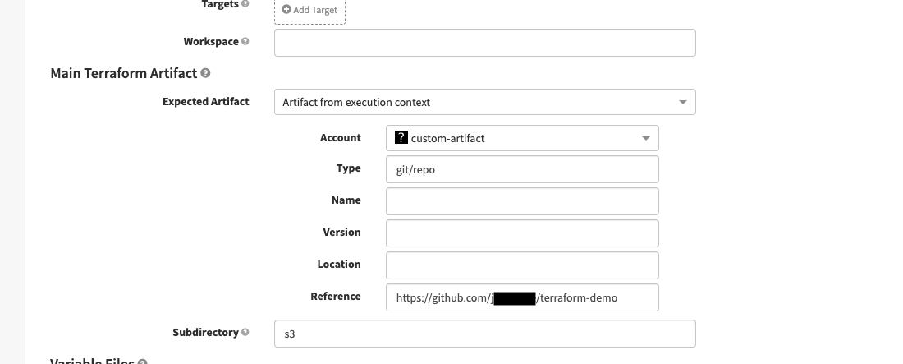903x364 pixels.
Task: Click the Main Terraform Artifact heading
Action: coord(123,73)
